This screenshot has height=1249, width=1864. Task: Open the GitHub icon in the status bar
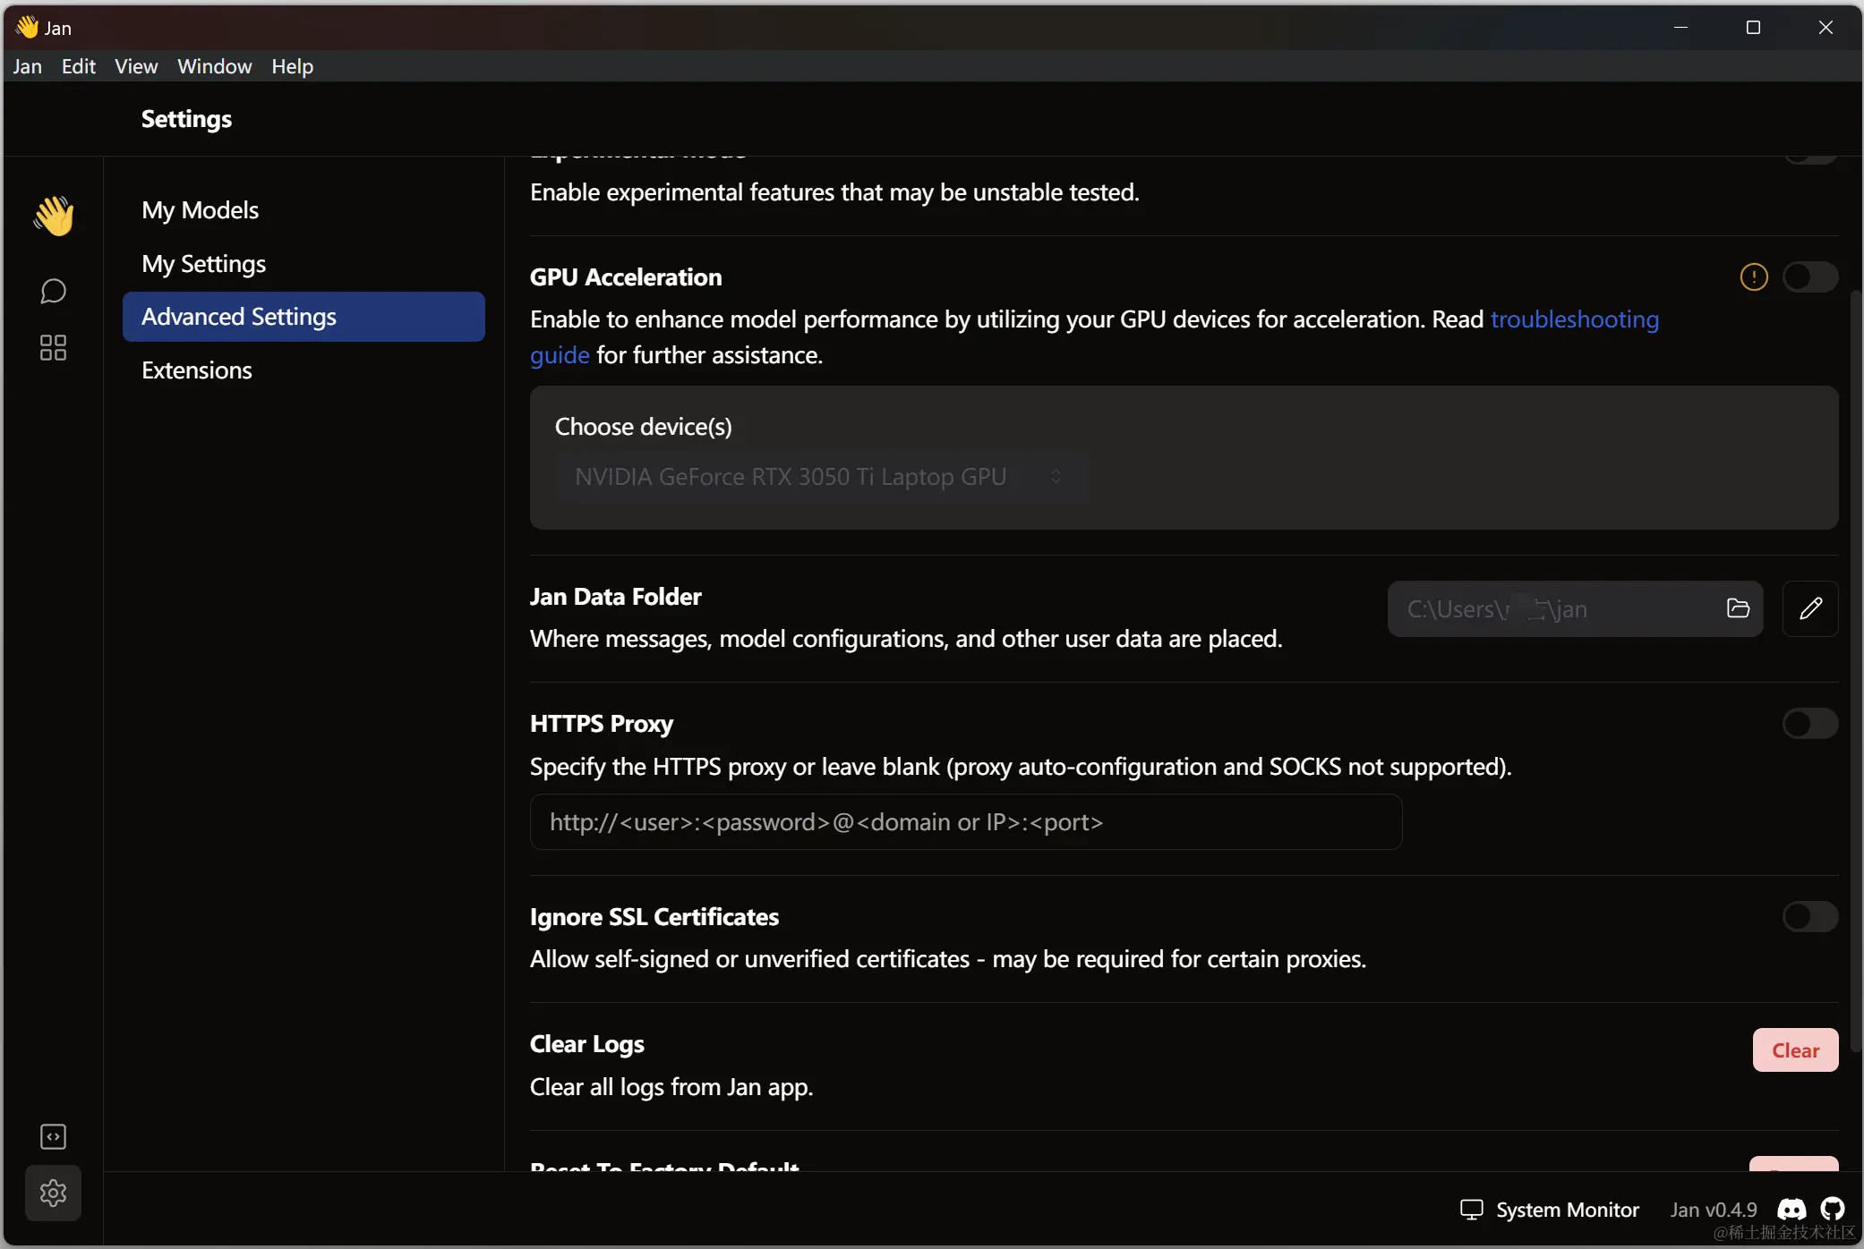click(x=1833, y=1210)
